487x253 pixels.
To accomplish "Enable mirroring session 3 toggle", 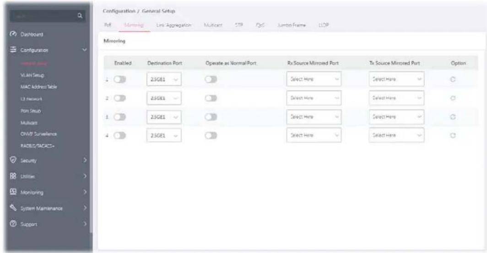I will point(120,117).
